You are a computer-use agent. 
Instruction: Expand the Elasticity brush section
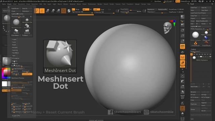tap(15, 50)
